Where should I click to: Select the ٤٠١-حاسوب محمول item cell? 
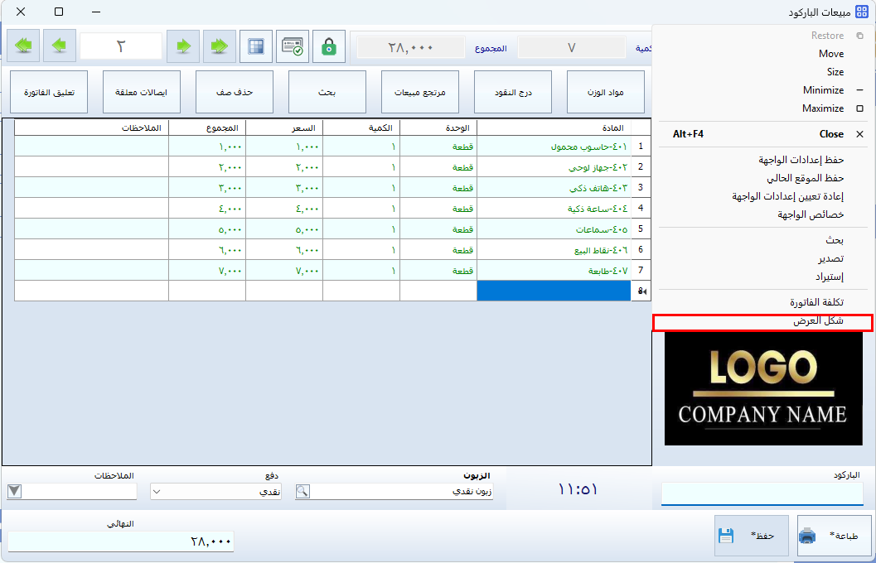click(554, 147)
